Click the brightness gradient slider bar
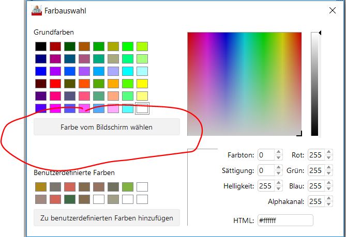The height and width of the screenshot is (237, 346). click(314, 84)
